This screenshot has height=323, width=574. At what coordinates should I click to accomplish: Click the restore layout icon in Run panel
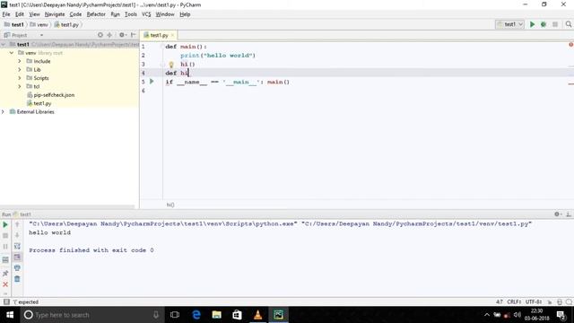[5, 260]
